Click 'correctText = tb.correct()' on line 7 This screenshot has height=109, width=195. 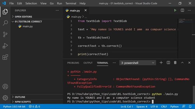(x=100, y=46)
